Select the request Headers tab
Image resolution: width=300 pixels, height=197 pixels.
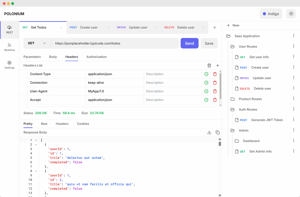(72, 57)
